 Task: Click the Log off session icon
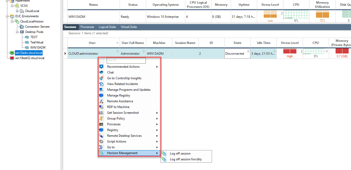tap(164, 154)
